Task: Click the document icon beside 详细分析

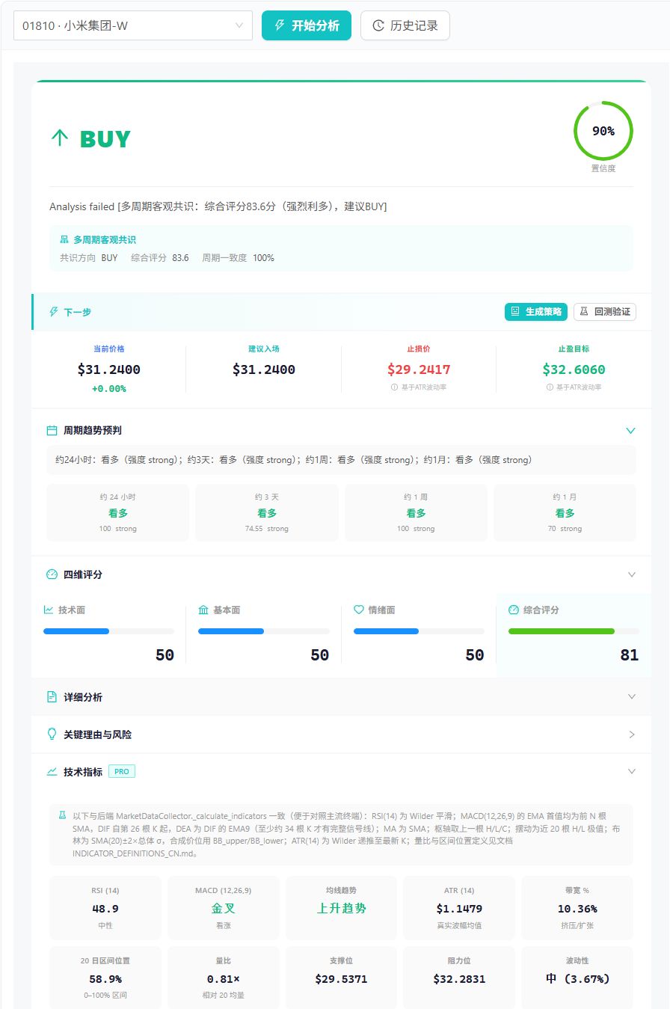Action: (x=52, y=697)
